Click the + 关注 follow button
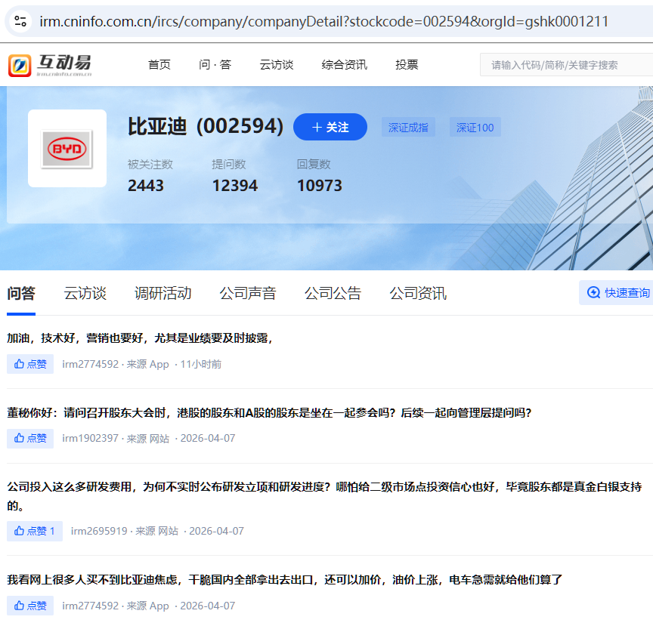653x626 pixels. [330, 127]
